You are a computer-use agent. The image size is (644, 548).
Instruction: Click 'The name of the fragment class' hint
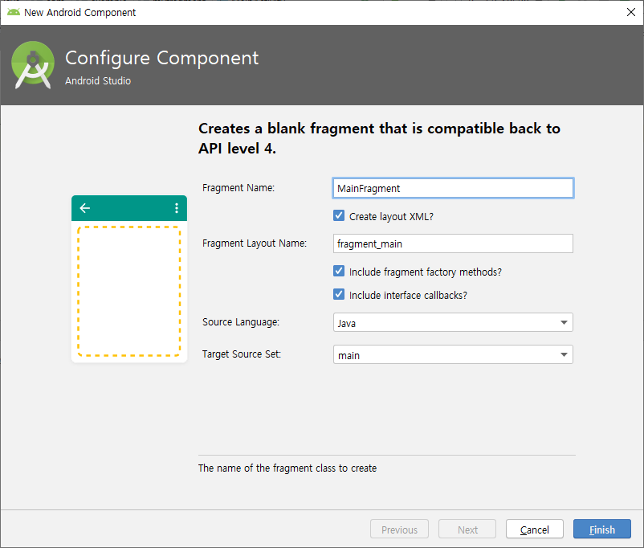point(287,468)
